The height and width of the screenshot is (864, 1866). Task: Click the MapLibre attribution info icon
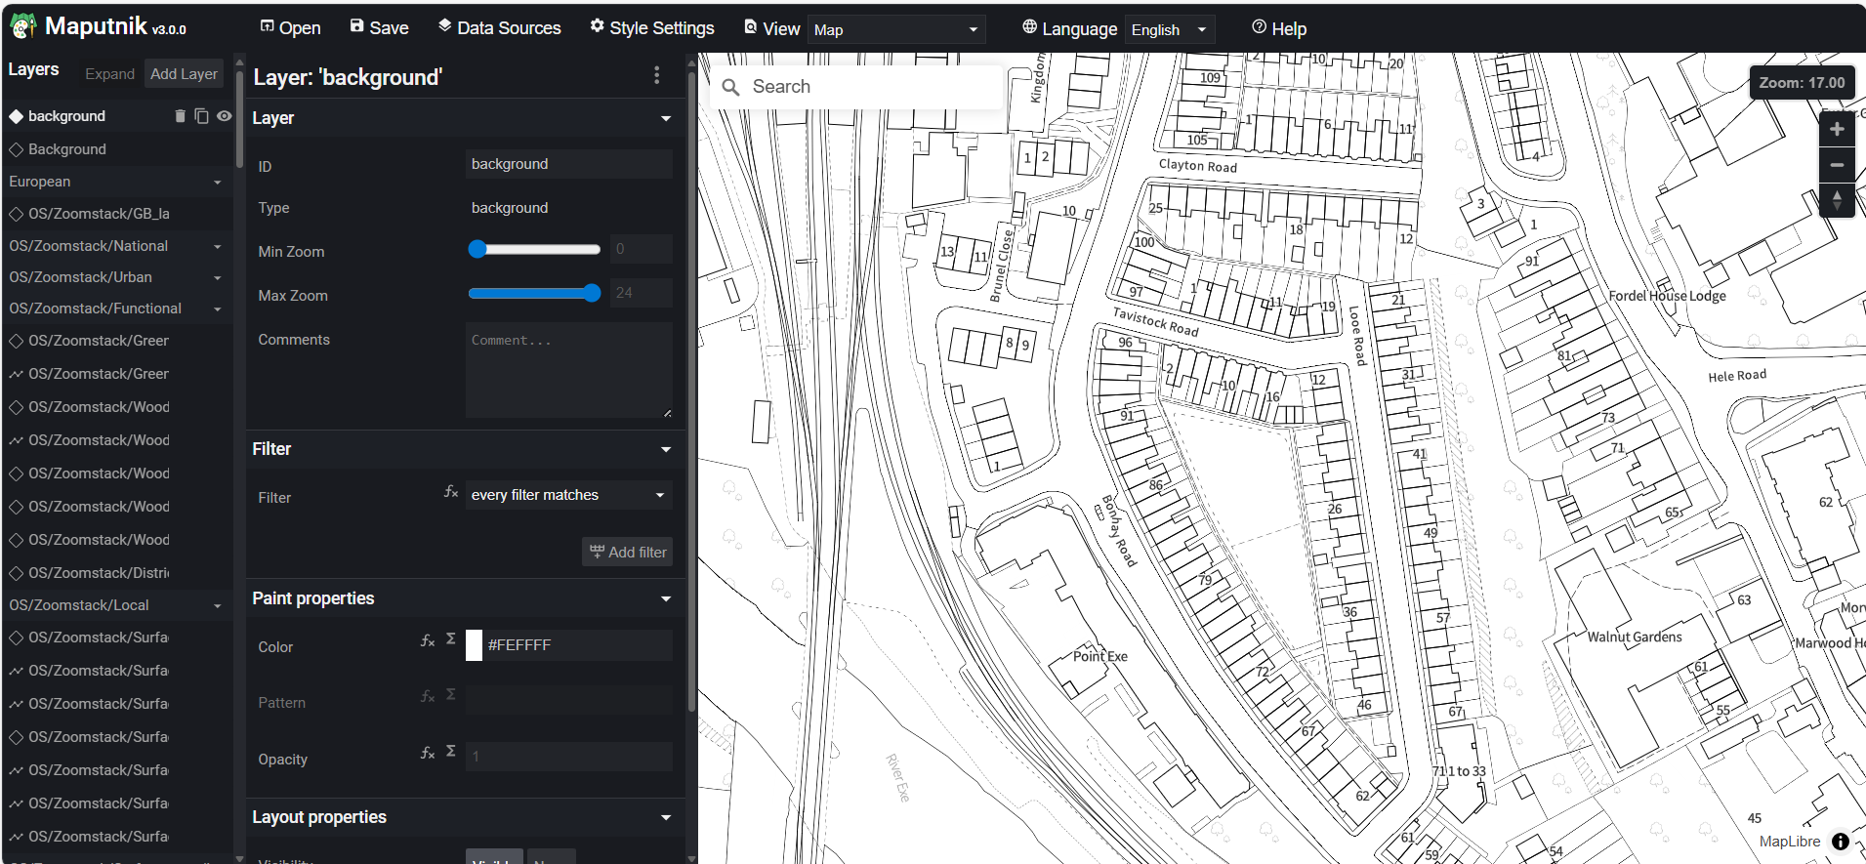1841,842
